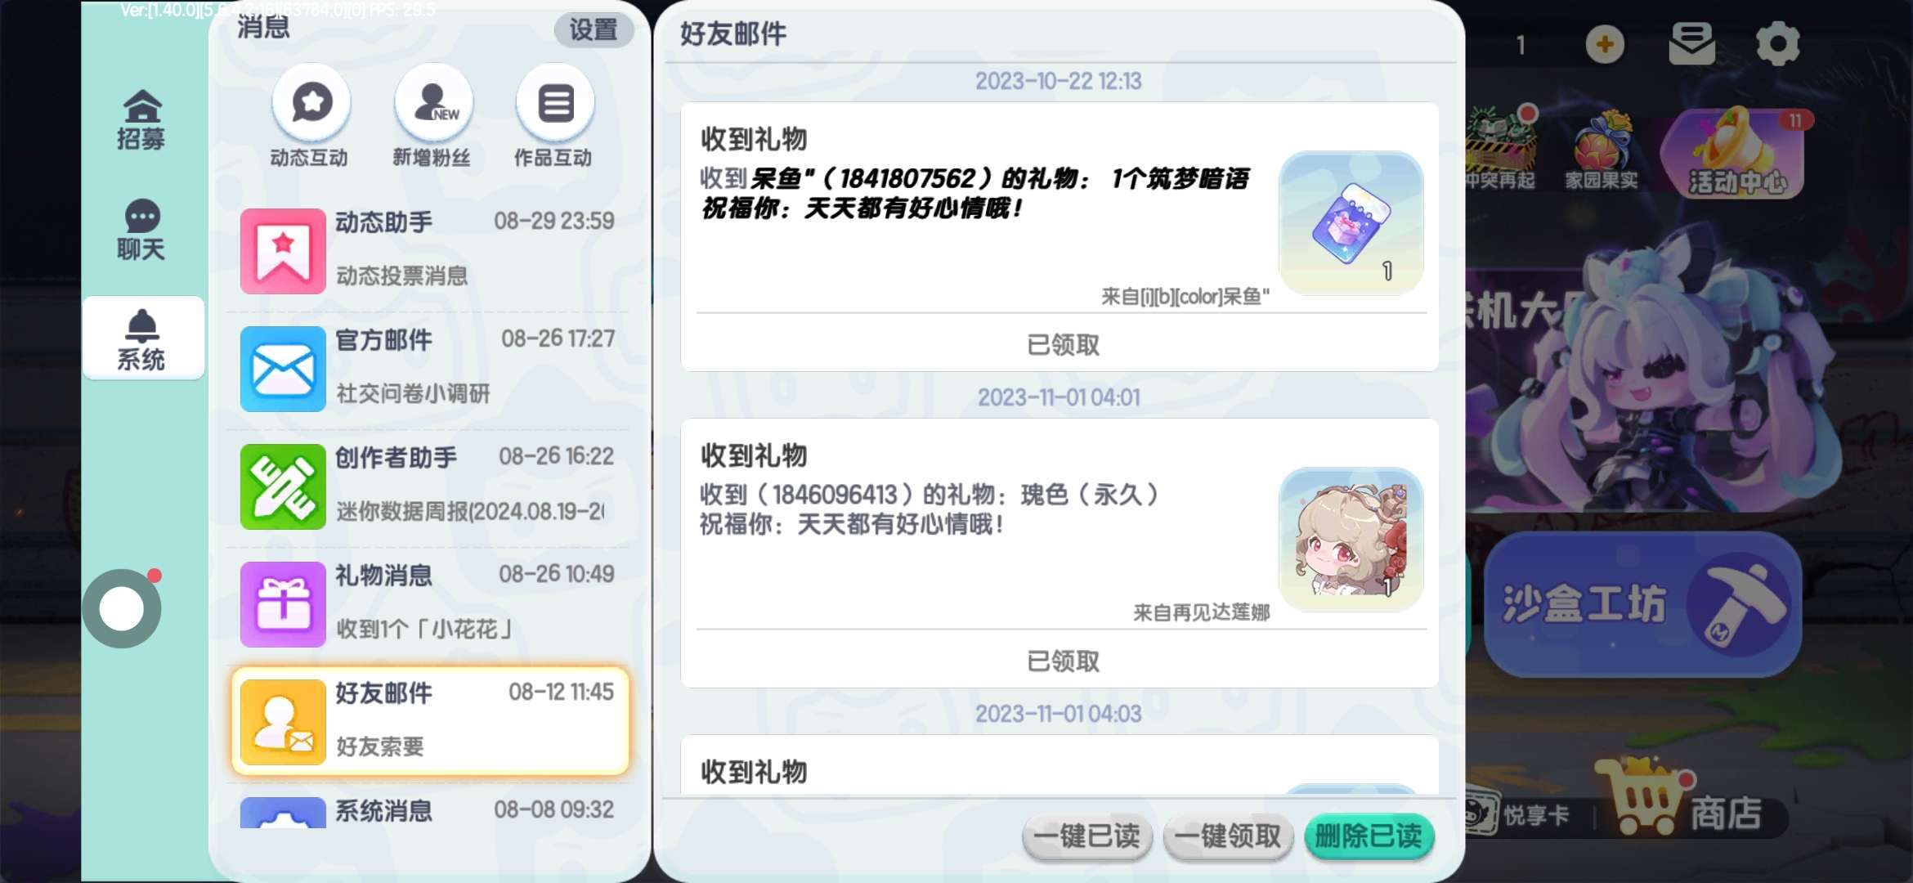Viewport: 1913px width, 883px height.
Task: Click the 一键领取 button
Action: click(x=1228, y=836)
